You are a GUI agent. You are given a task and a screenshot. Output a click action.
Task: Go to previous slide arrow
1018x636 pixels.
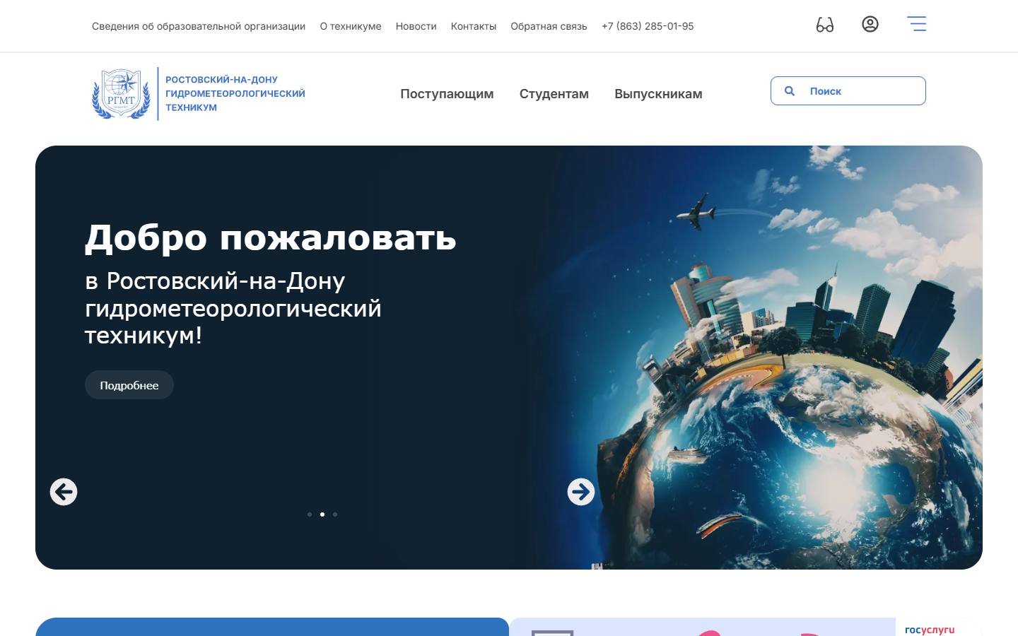(64, 492)
